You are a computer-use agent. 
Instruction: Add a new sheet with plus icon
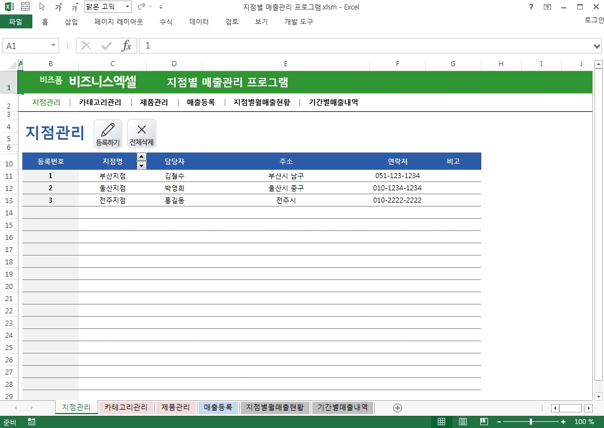pyautogui.click(x=398, y=408)
